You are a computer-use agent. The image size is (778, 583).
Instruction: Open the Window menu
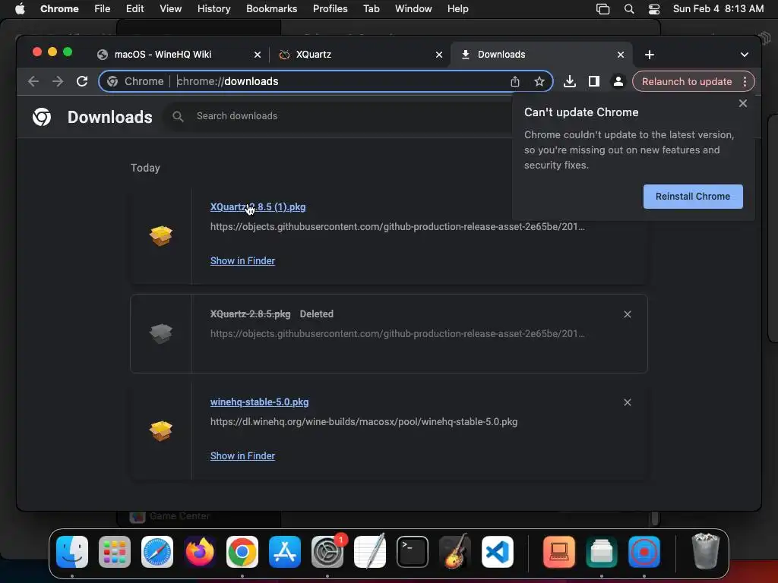tap(413, 9)
